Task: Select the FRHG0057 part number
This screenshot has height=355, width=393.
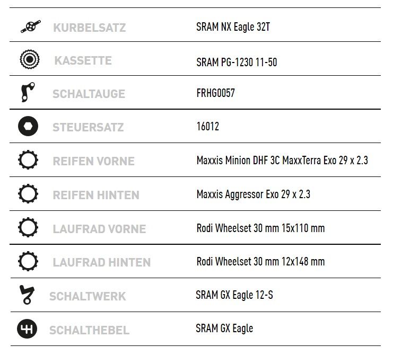Action: pyautogui.click(x=215, y=93)
